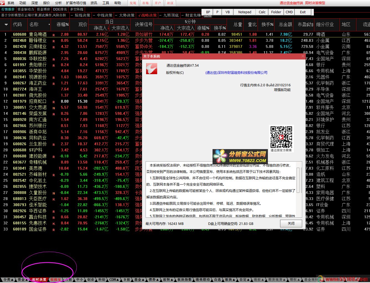The image size is (370, 283).
Task: Click the N marker on 久量股份 row
Action: [54, 193]
